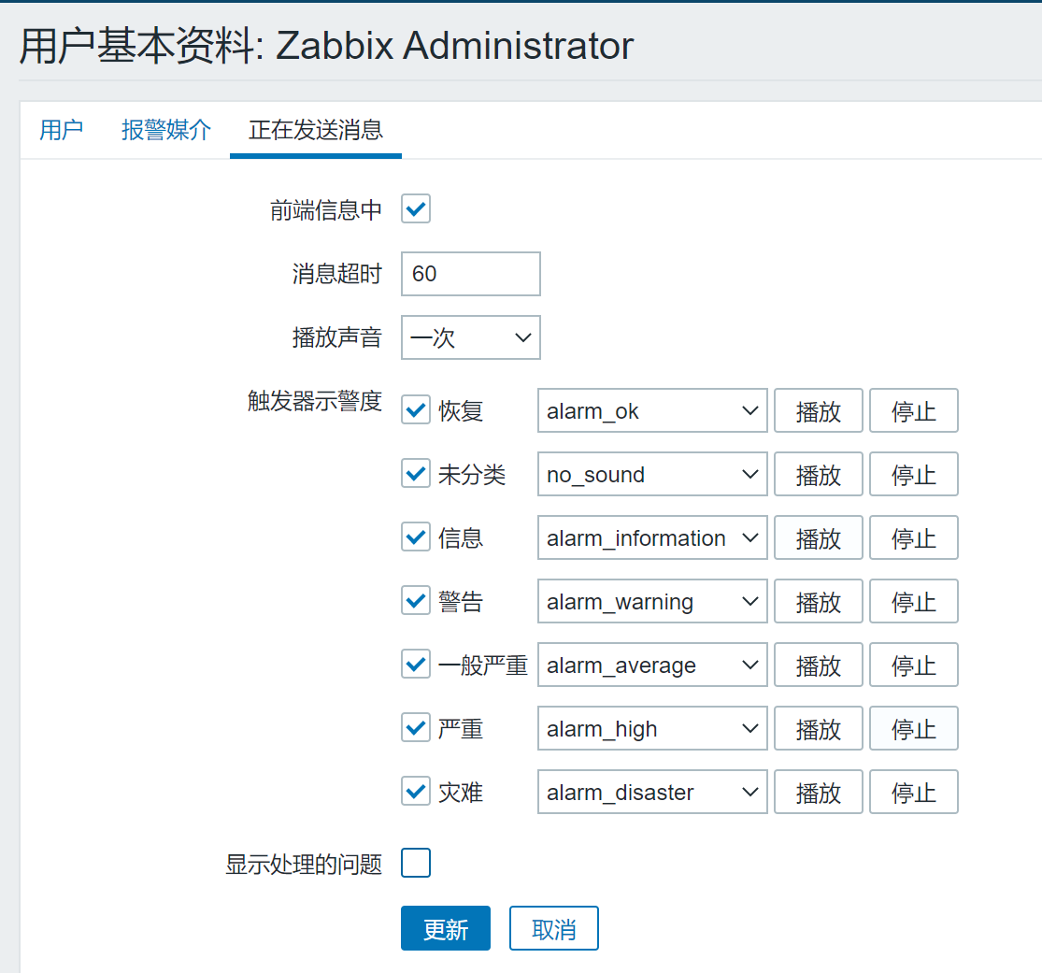Click the 取消 button
The height and width of the screenshot is (973, 1042).
(x=553, y=928)
